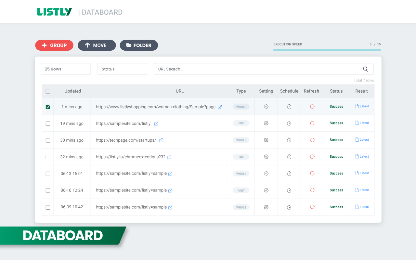Expand the Status filter dropdown
This screenshot has height=260, width=416.
122,69
